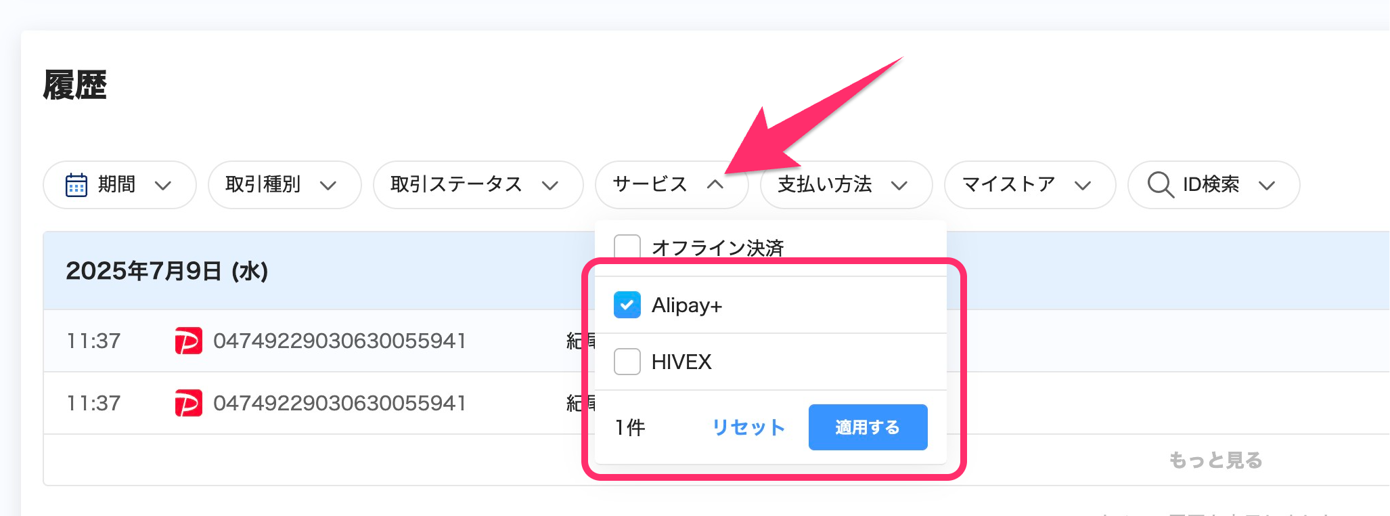
Task: Select the Alipay+ option label
Action: click(x=686, y=305)
